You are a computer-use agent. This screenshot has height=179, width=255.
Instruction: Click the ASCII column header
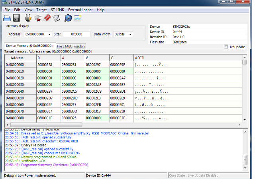click(x=188, y=58)
